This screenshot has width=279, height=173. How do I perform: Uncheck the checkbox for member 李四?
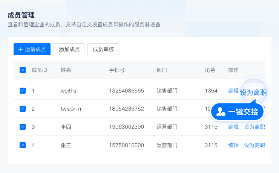coord(23,127)
